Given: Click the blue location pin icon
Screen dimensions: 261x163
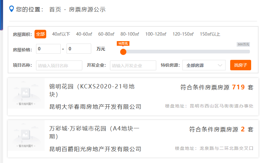Looking at the screenshot, I should click(x=12, y=9).
